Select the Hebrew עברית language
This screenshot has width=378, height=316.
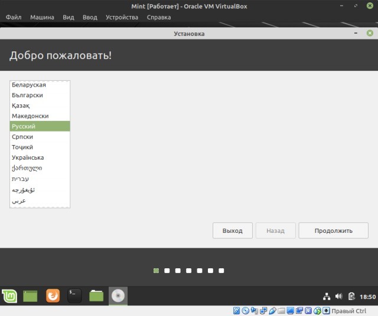[x=40, y=179]
